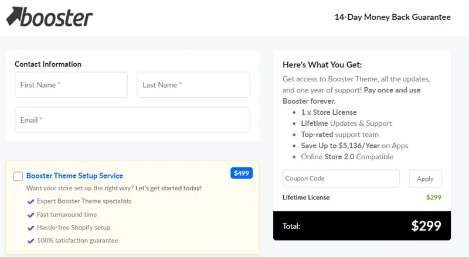The width and height of the screenshot is (469, 257).
Task: Click the checkmark beside Expert Booster Theme specialists
Action: pyautogui.click(x=30, y=202)
